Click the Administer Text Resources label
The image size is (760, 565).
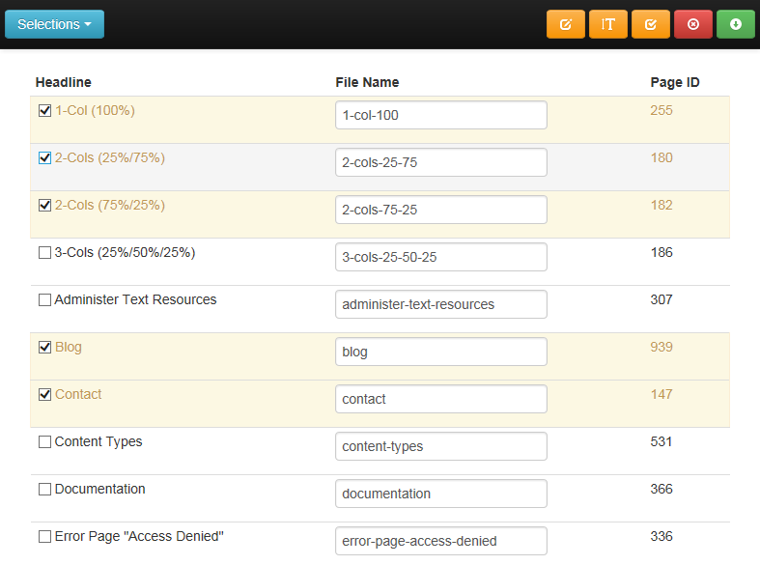coord(136,300)
